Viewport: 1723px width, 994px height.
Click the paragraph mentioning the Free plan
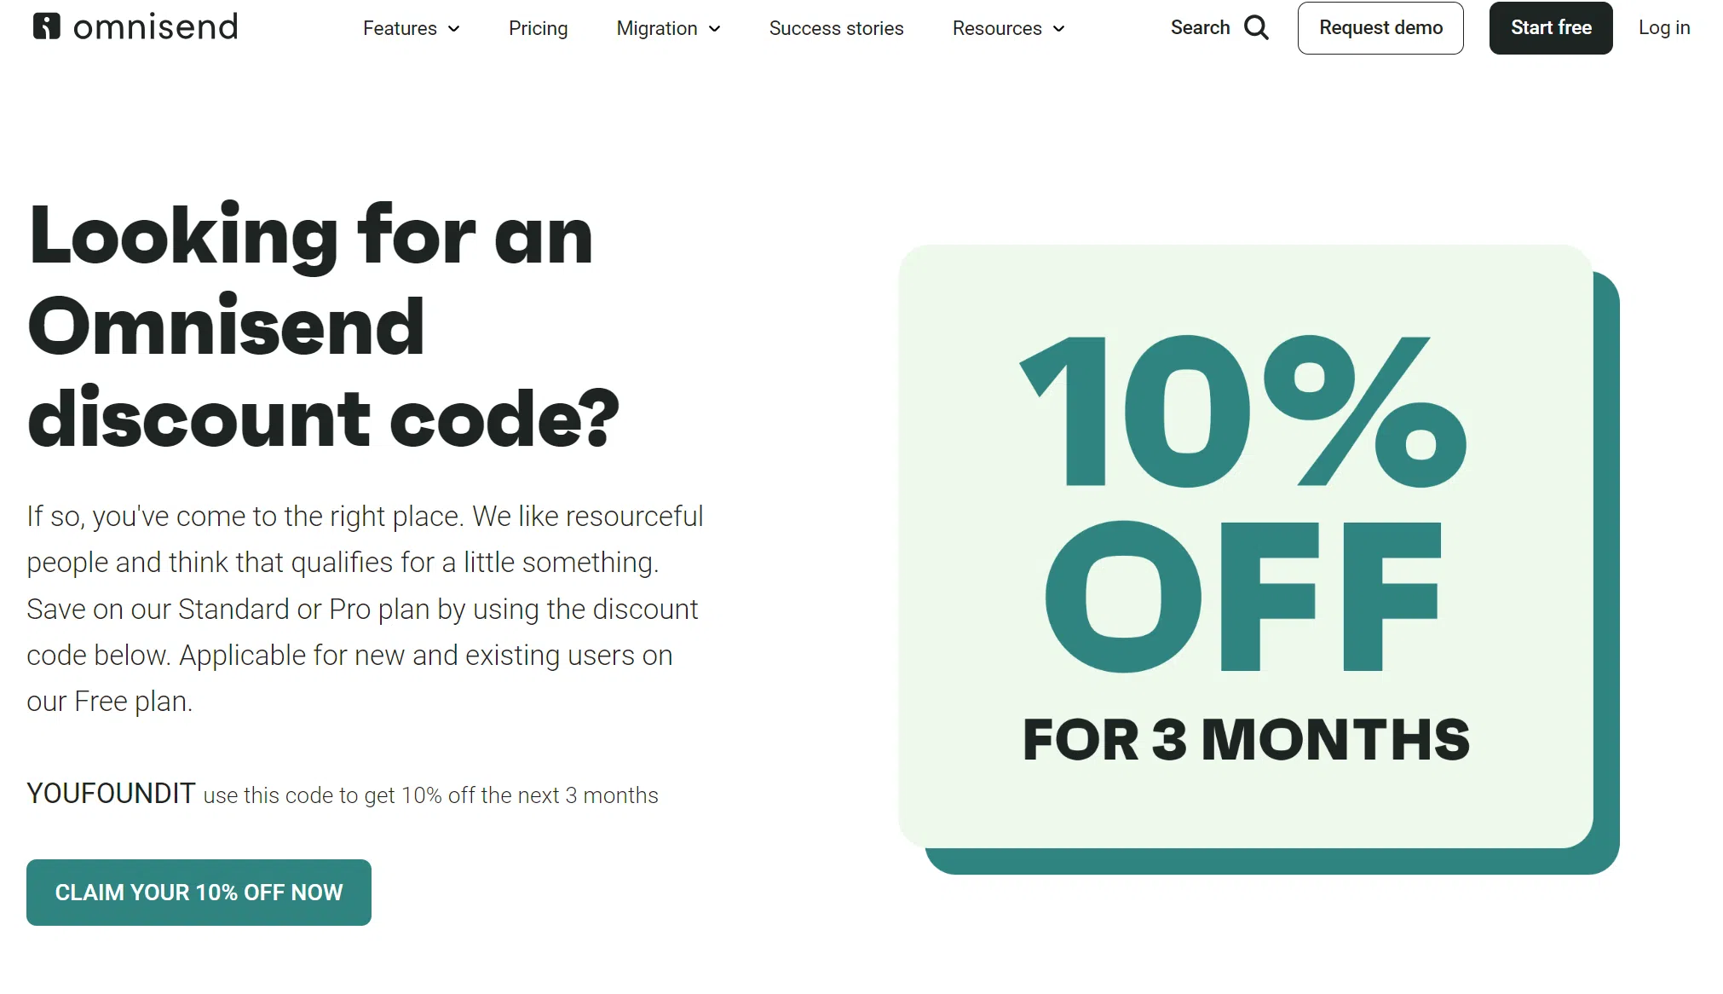point(365,609)
